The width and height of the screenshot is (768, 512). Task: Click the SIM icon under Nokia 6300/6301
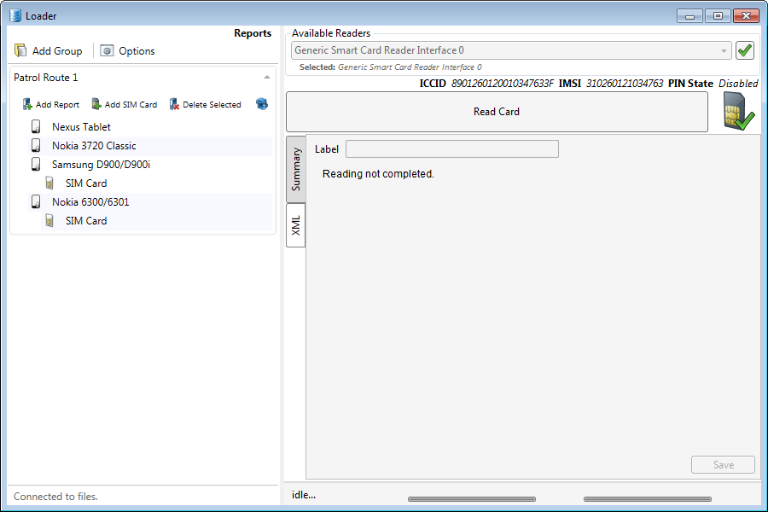coord(49,221)
